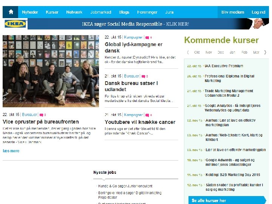The width and height of the screenshot is (272, 204).
Task: Open Google Adwords course link
Action: [x=230, y=162]
